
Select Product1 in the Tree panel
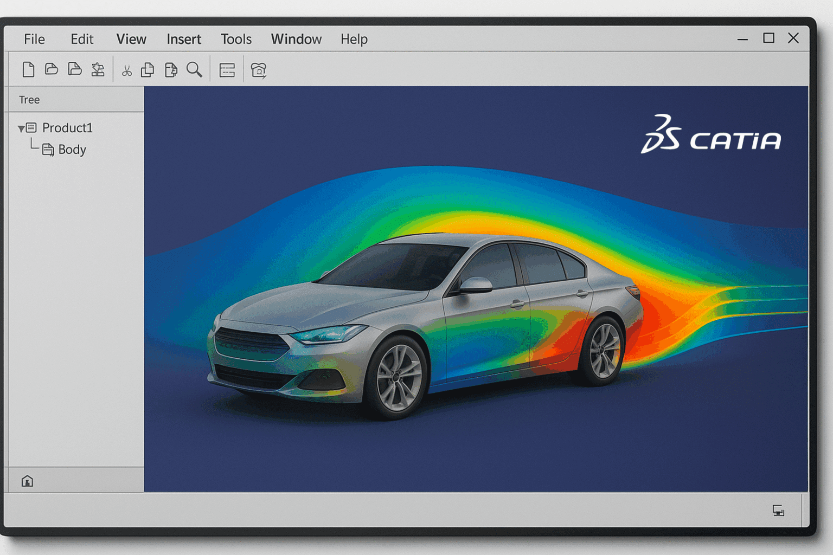pyautogui.click(x=67, y=128)
